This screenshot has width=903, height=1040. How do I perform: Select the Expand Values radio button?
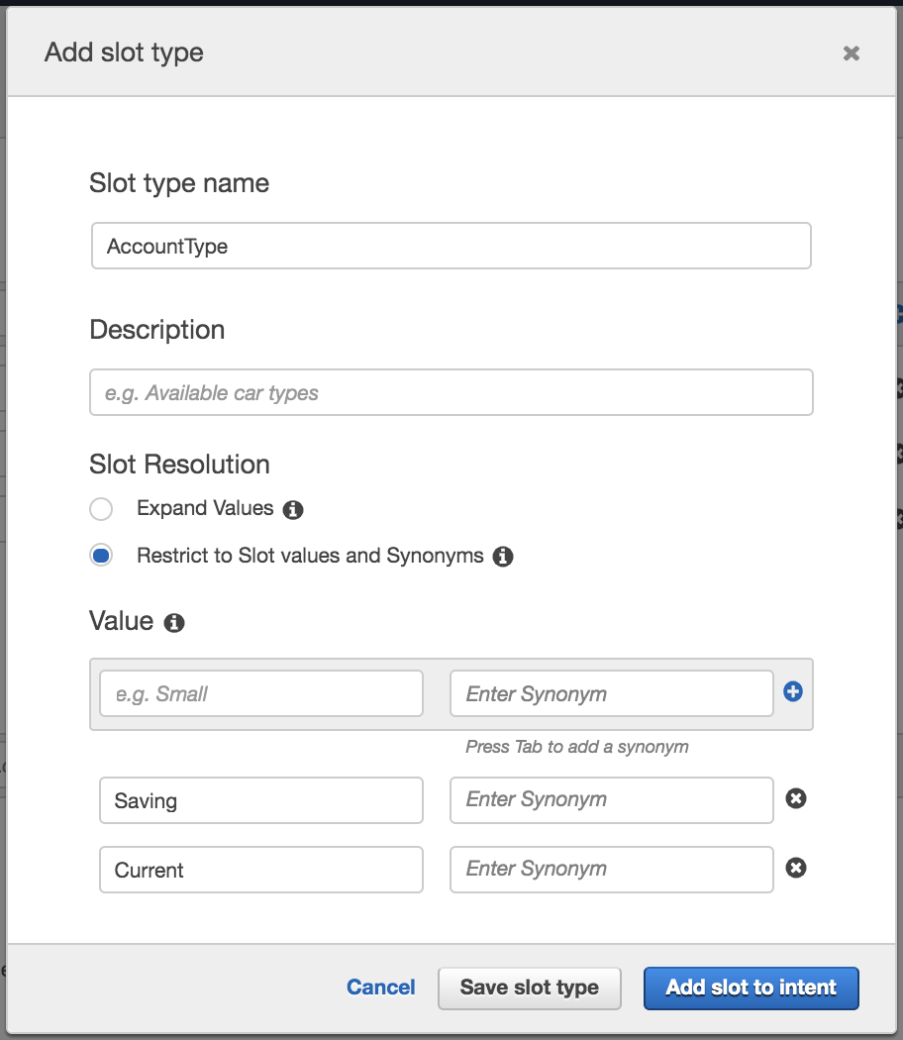click(101, 509)
